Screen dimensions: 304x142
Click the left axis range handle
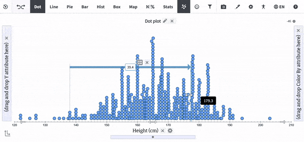[x=23, y=122]
